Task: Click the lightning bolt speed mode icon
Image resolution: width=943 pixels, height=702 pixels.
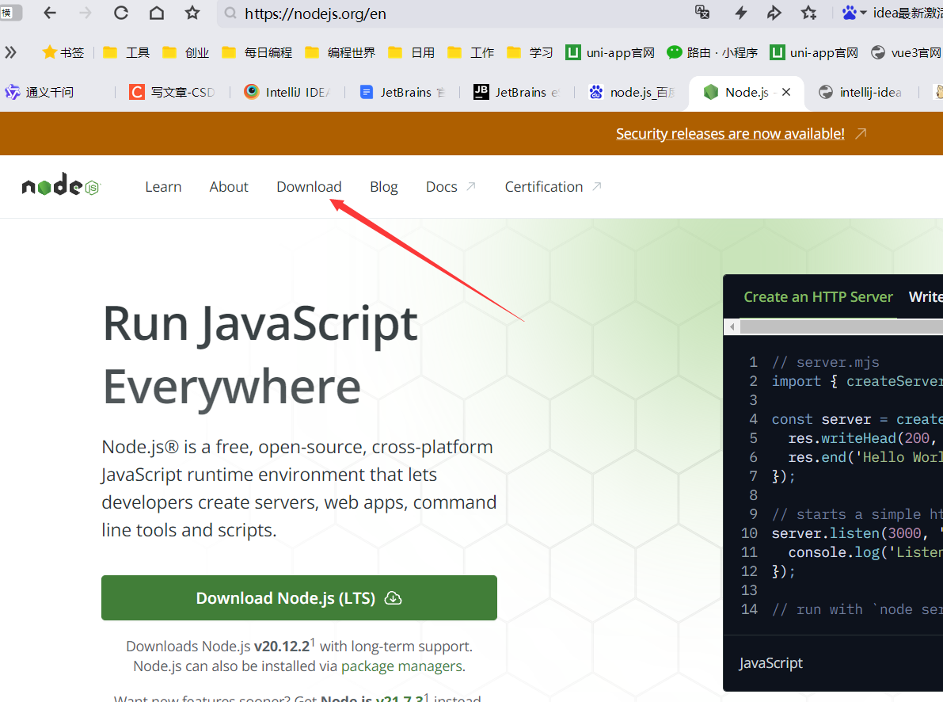Action: [741, 13]
